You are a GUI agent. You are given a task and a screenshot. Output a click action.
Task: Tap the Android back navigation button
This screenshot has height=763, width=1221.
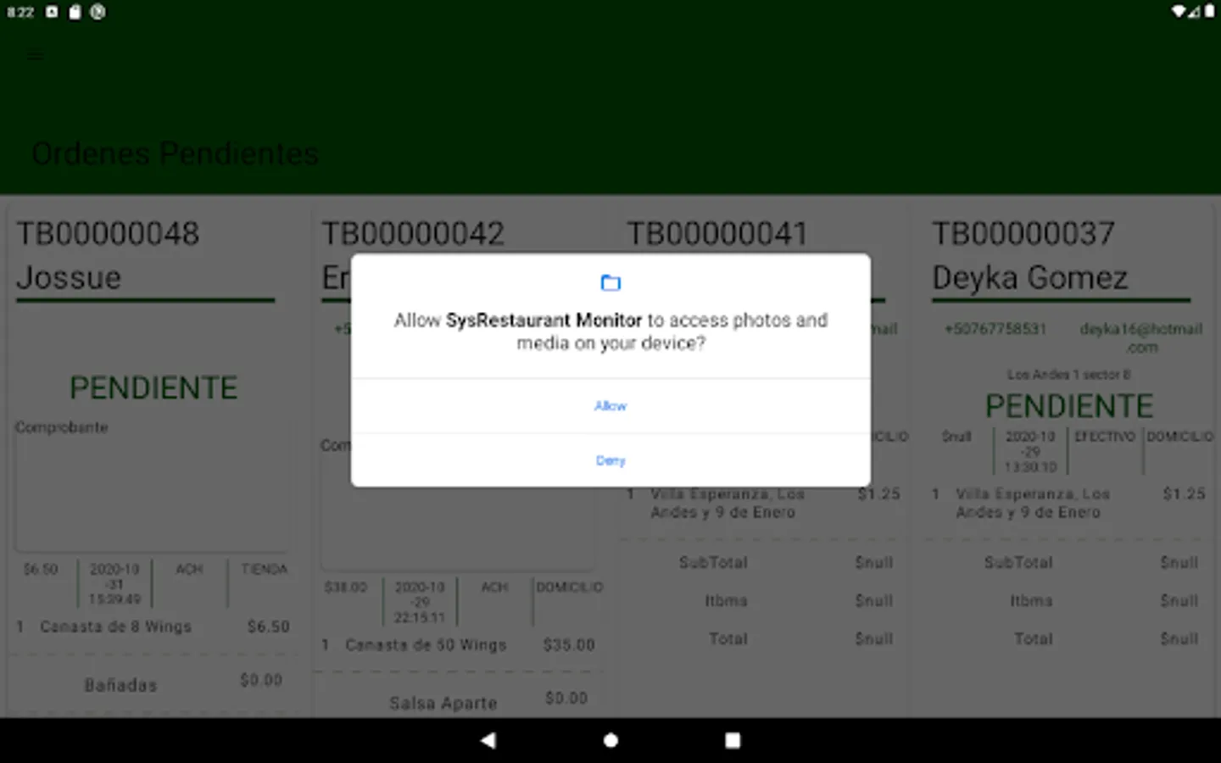click(488, 740)
